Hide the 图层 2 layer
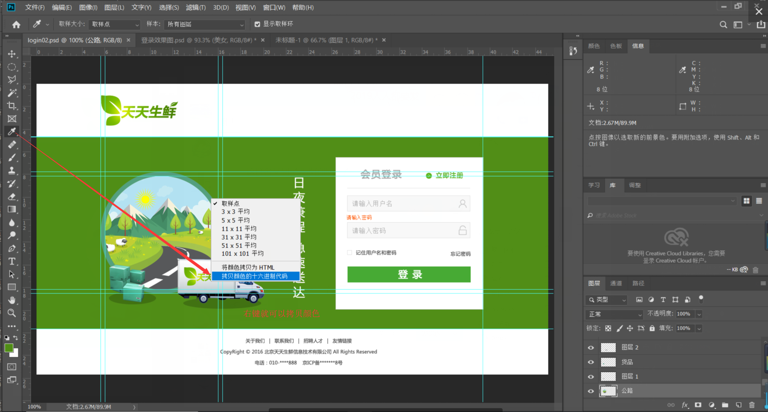This screenshot has height=412, width=768. point(591,348)
